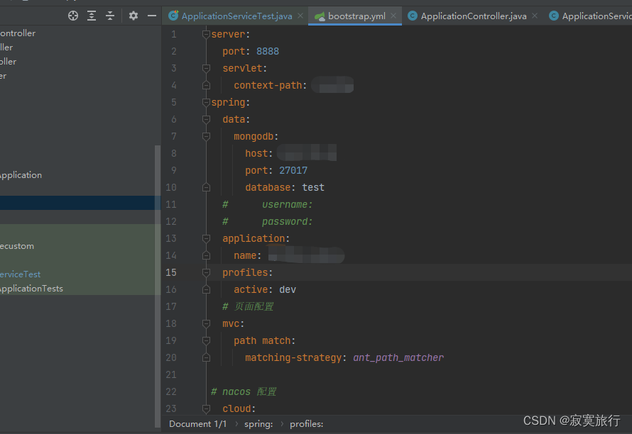Click the profiles: breadcrumb at the bottom
632x434 pixels.
pos(306,423)
